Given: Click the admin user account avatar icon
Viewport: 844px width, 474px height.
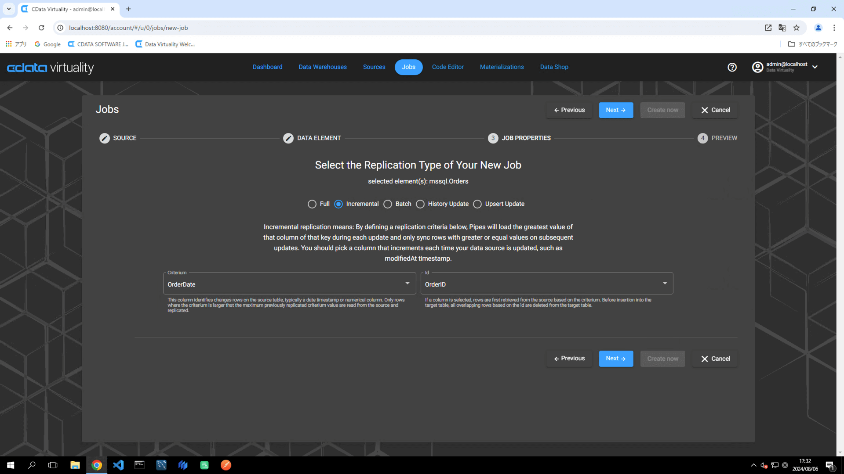Looking at the screenshot, I should (757, 67).
